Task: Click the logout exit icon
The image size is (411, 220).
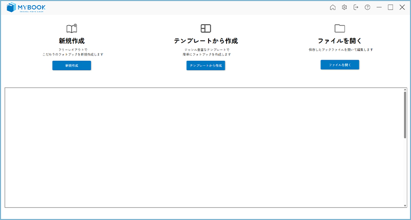Action: coord(356,7)
